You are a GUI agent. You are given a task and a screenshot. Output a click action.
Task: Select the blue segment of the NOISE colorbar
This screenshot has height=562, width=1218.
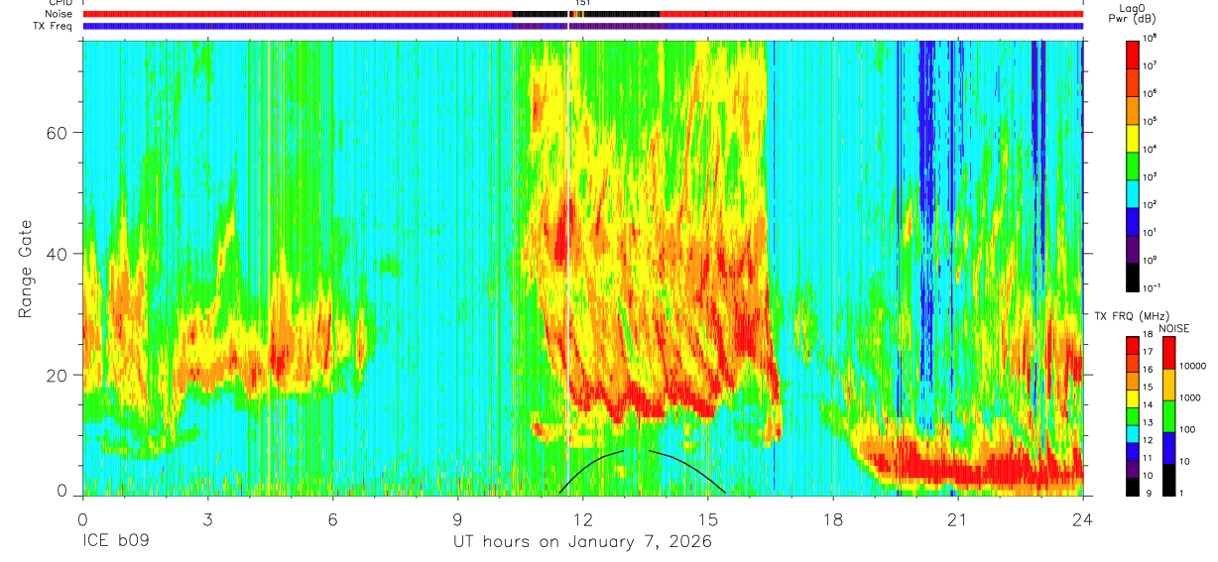pos(1168,446)
